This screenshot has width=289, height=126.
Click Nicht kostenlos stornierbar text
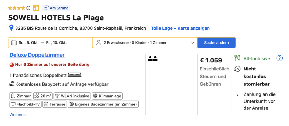coord(257,77)
